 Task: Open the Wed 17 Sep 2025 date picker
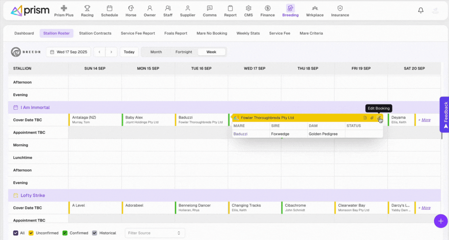(69, 52)
